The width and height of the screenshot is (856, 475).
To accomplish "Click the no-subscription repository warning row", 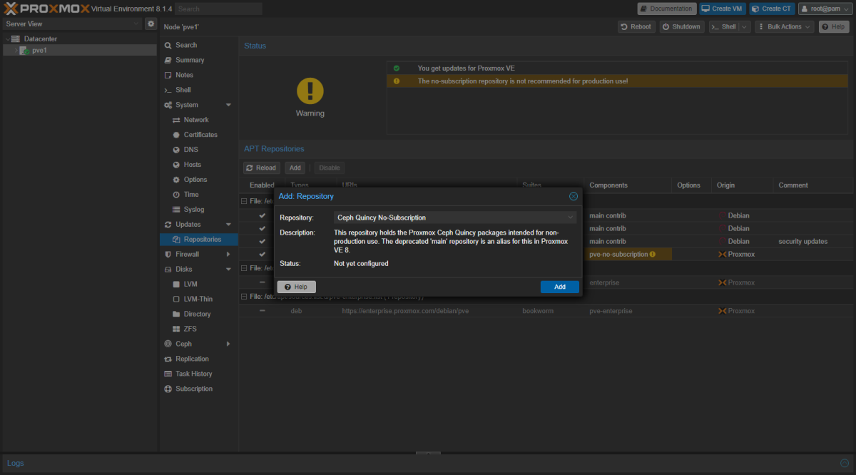I will 618,81.
